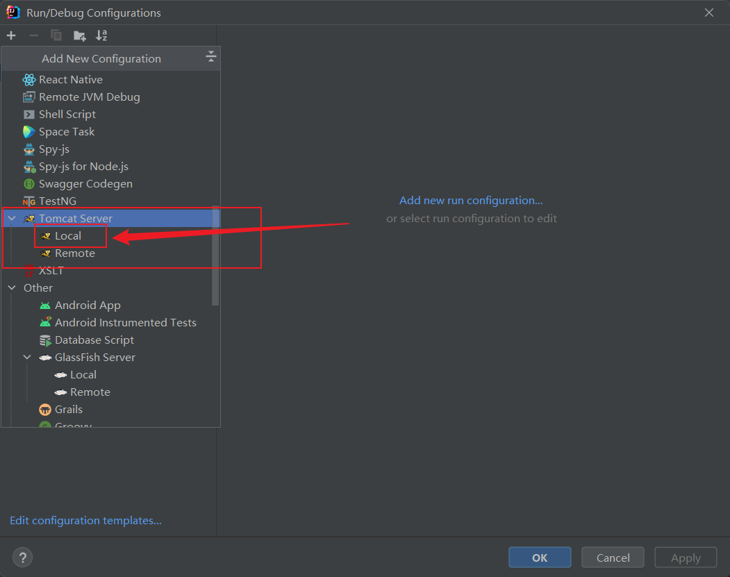The width and height of the screenshot is (730, 577).
Task: Click the Cancel button
Action: (613, 558)
